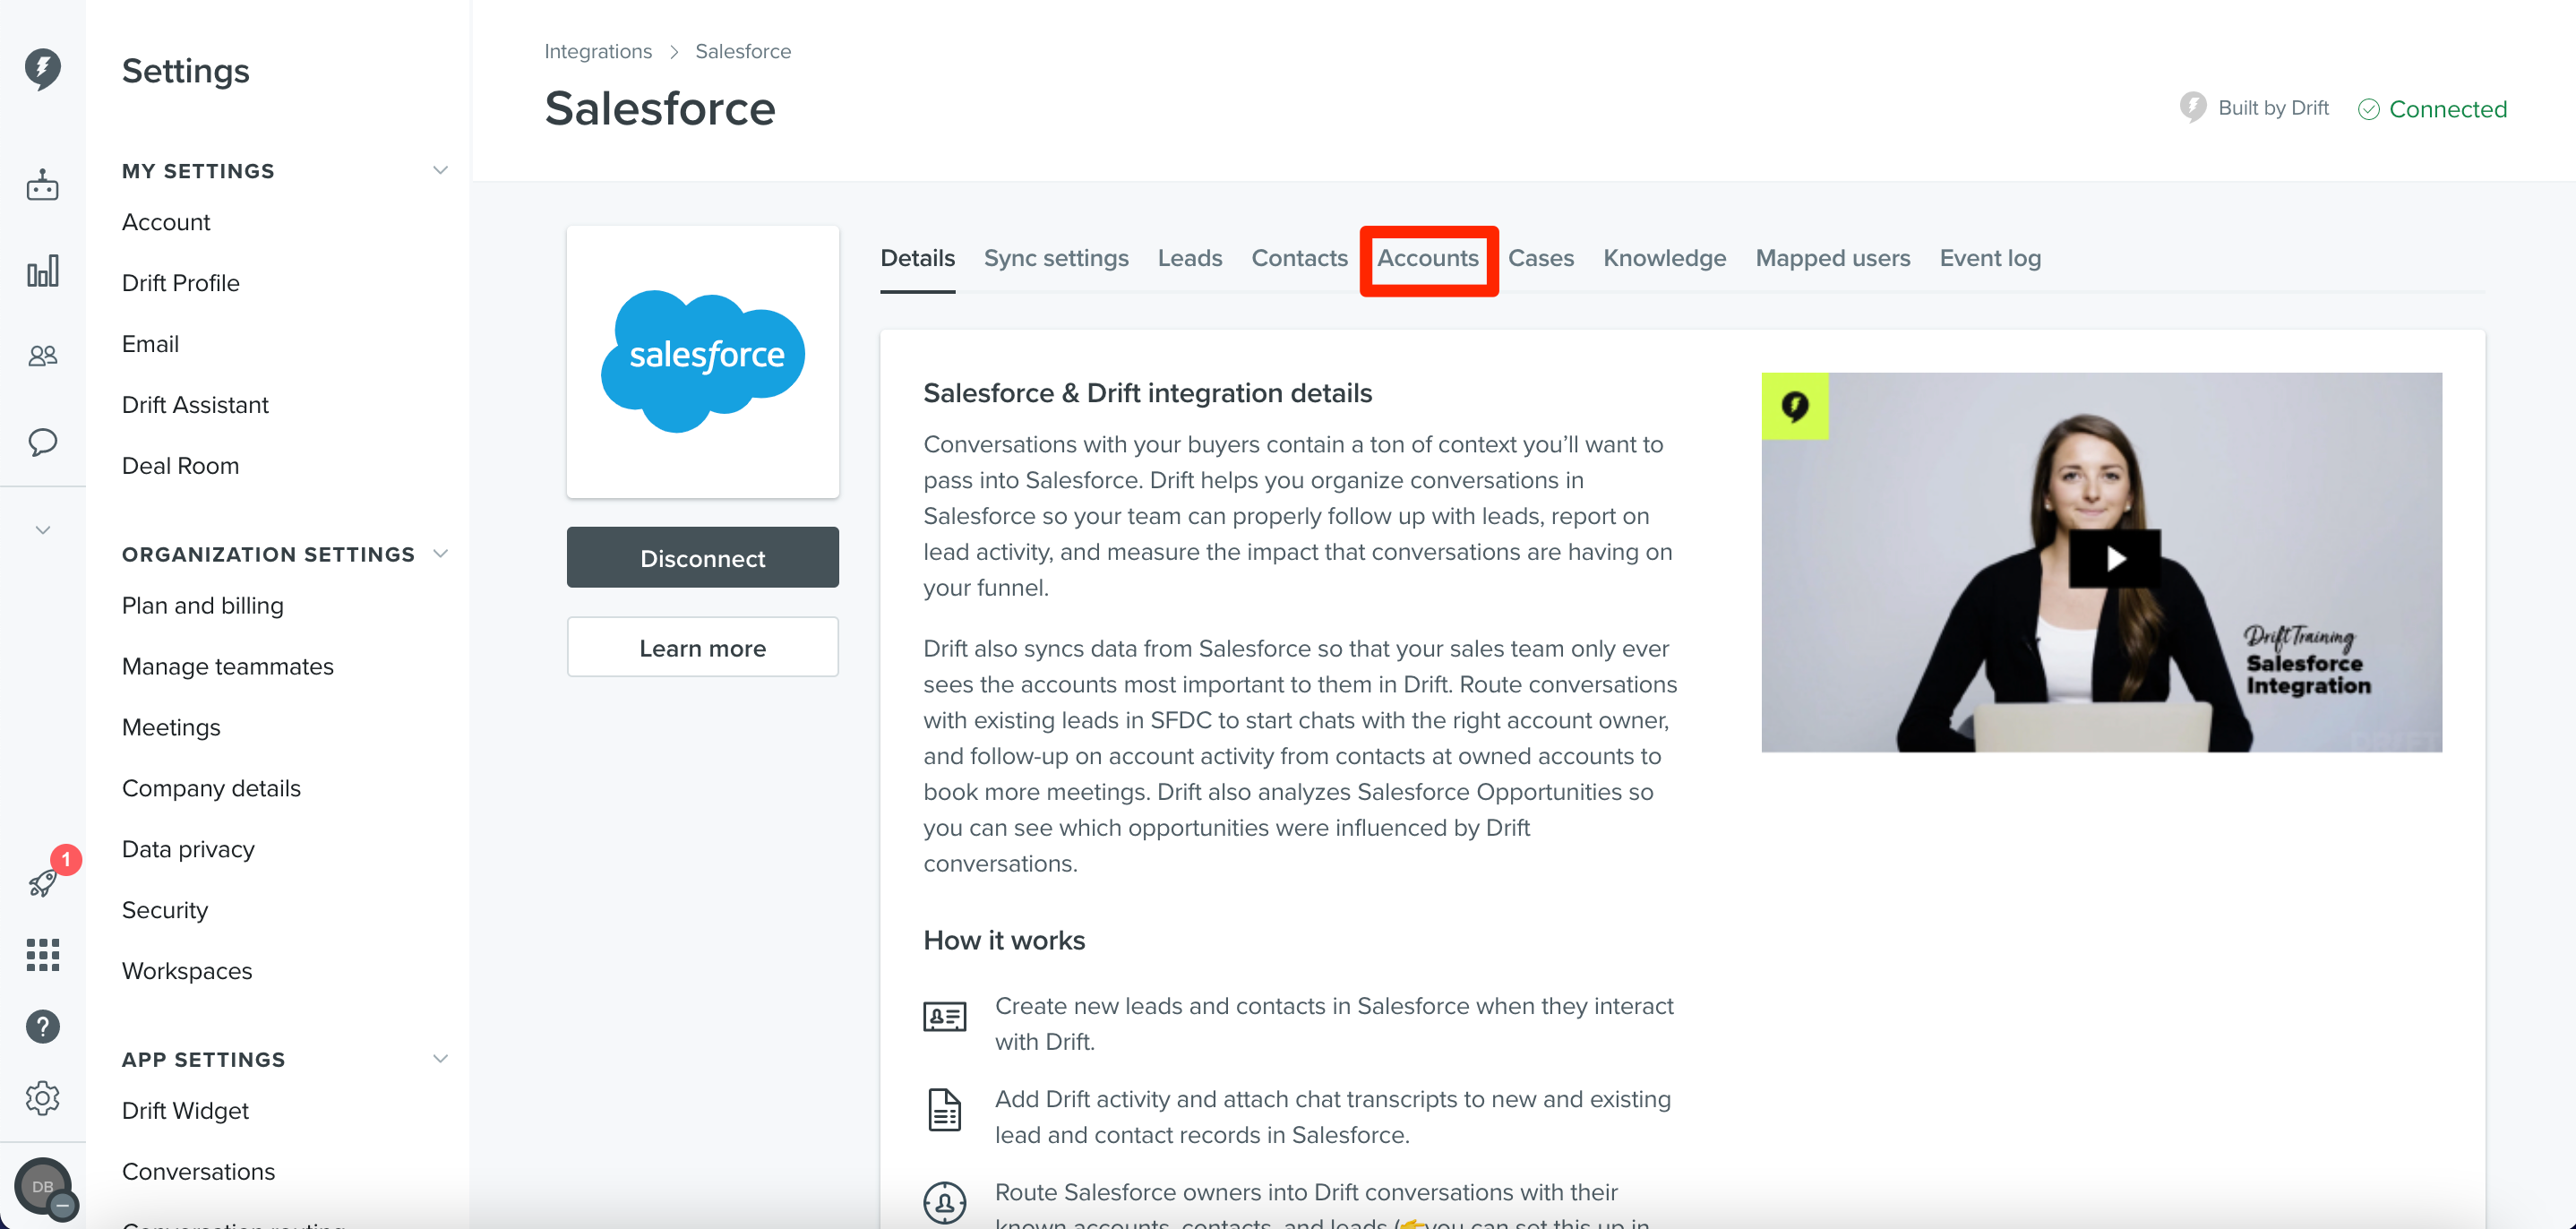Open Drift Assistant settings

[x=195, y=405]
